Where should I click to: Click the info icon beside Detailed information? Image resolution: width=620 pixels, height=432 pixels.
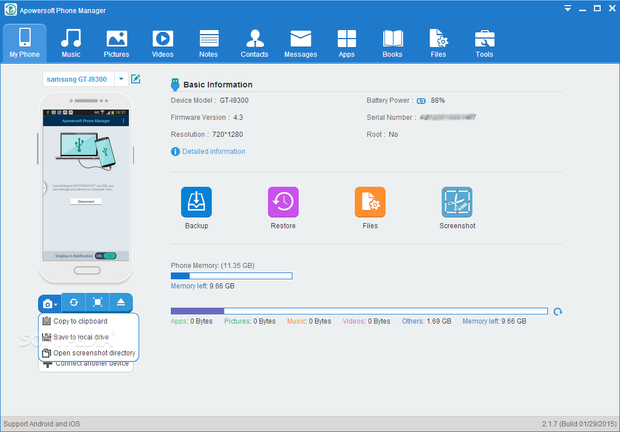175,152
